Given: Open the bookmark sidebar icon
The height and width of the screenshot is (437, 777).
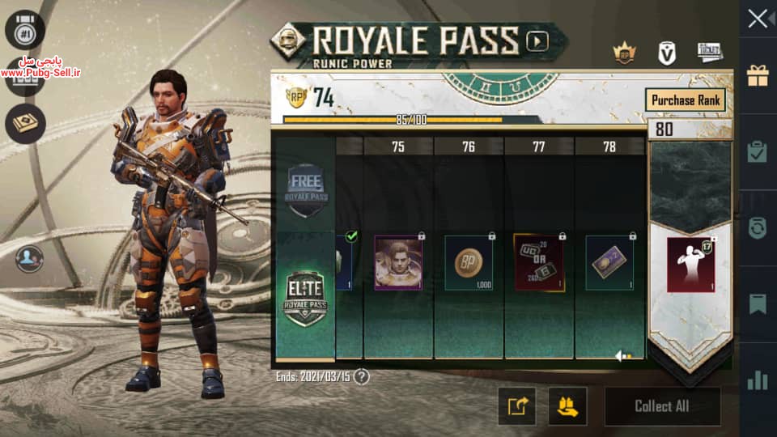Looking at the screenshot, I should coord(758,303).
